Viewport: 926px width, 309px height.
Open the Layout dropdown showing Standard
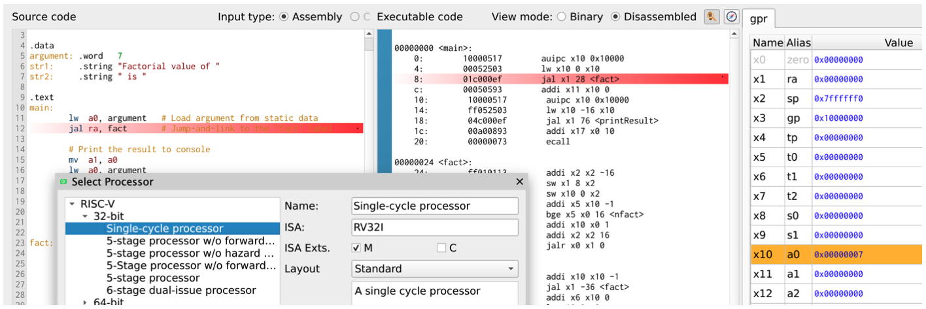pos(434,268)
